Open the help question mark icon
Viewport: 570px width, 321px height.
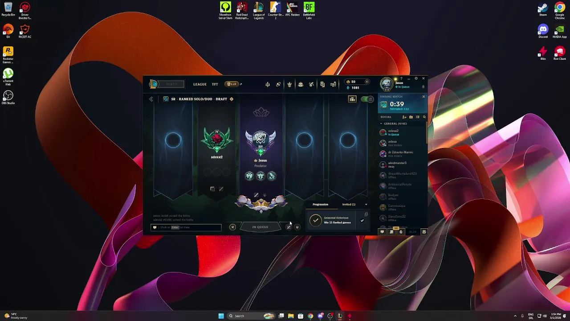[x=401, y=78]
